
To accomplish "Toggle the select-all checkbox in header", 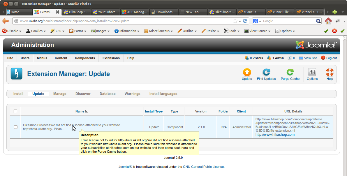I will (x=15, y=111).
